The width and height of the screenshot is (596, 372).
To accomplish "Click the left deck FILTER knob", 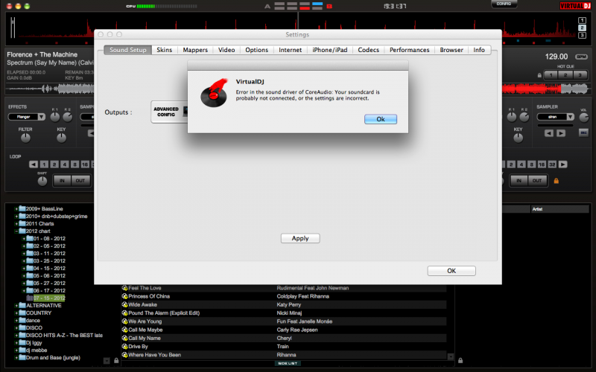I will point(25,138).
